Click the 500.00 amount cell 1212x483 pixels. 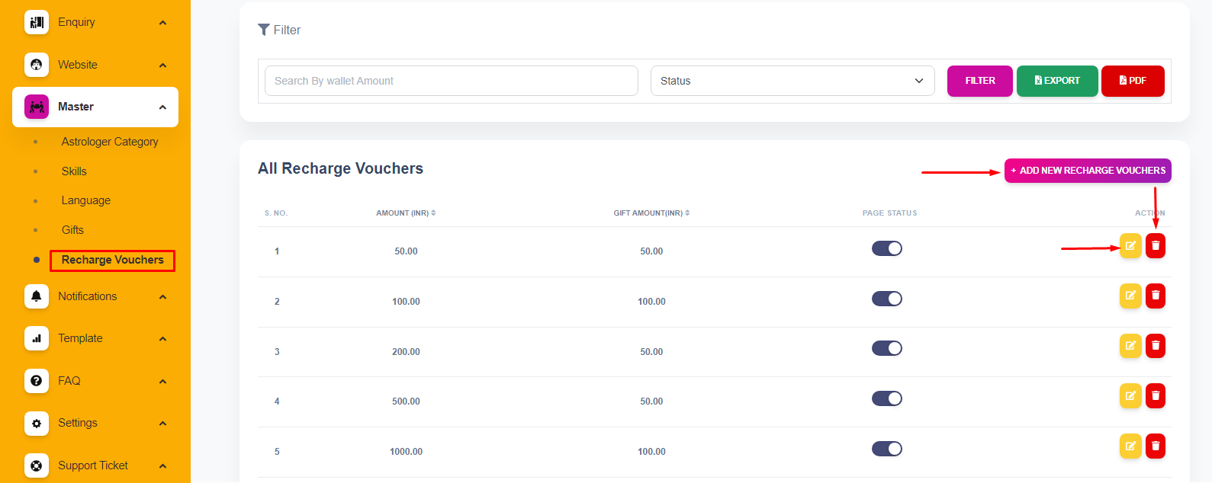click(x=406, y=401)
